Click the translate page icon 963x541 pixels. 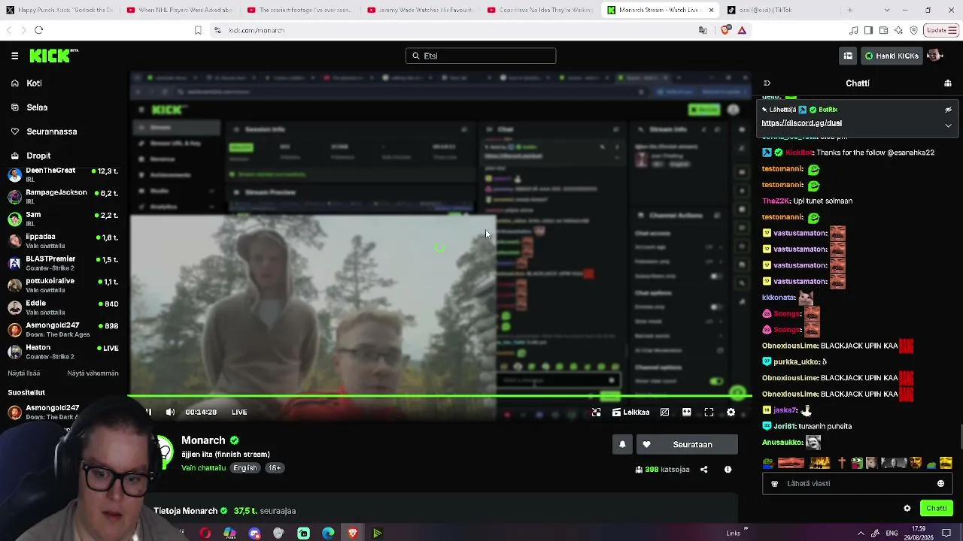[x=703, y=30]
